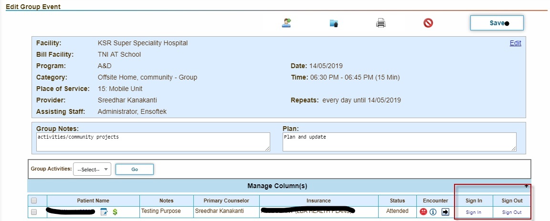Click inside the Plan text area

pos(399,142)
